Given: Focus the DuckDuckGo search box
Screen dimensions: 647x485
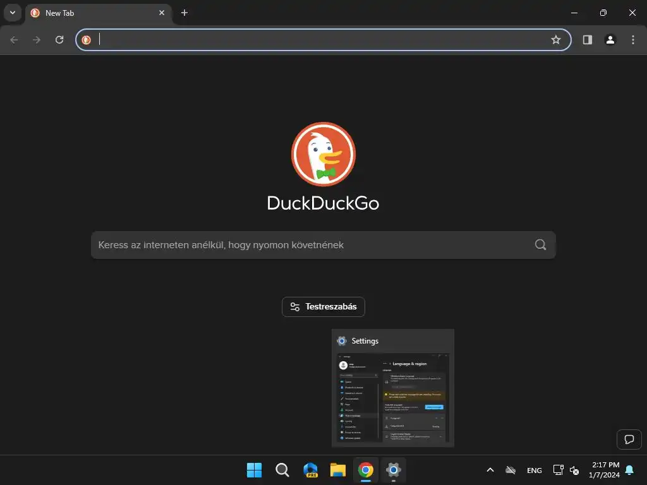Looking at the screenshot, I should (x=323, y=245).
